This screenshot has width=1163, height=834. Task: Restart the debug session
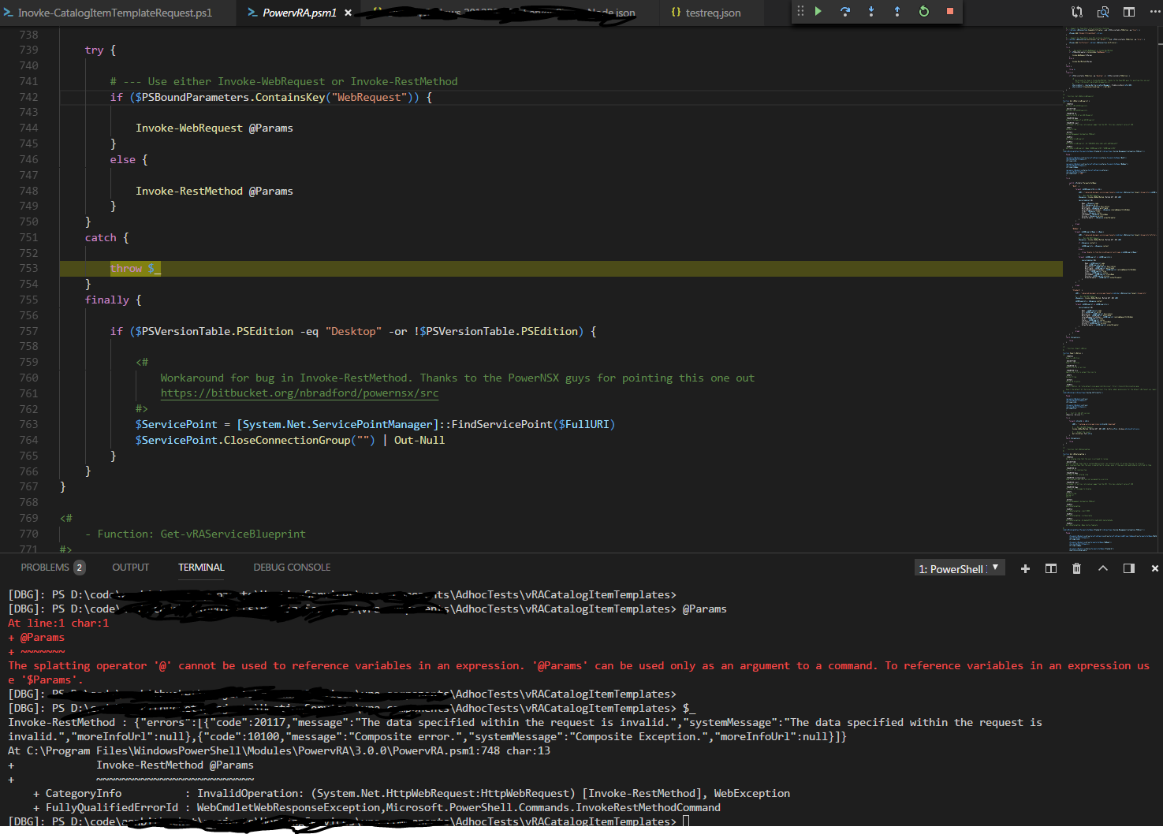(923, 12)
